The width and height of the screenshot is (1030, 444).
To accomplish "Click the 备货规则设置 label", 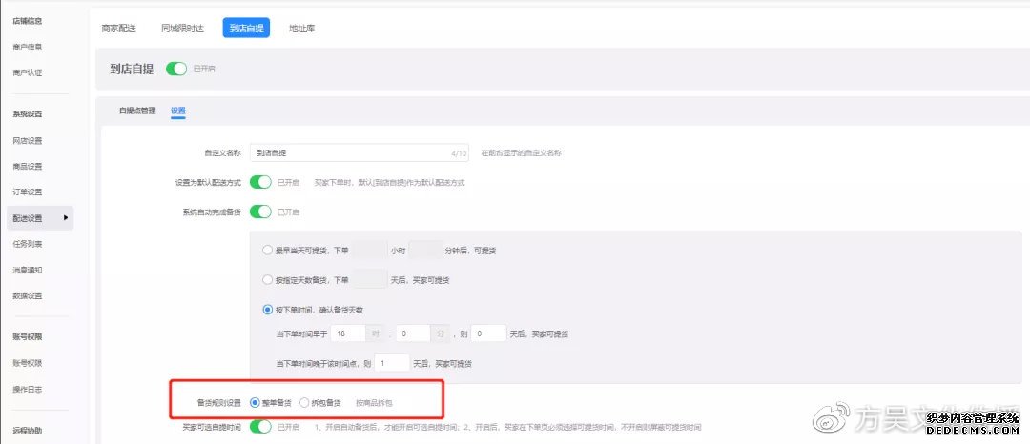I will 219,403.
